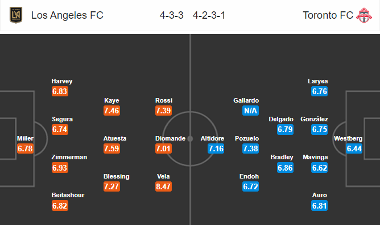The height and width of the screenshot is (225, 380).
Task: Click the 4-3-3 formation text
Action: click(x=171, y=15)
